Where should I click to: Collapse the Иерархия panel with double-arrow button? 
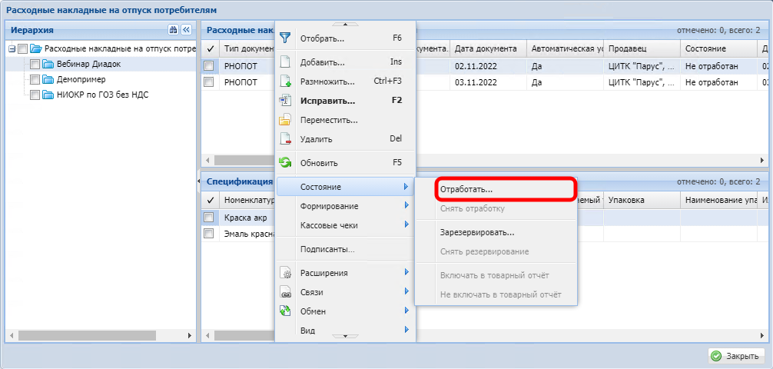[185, 30]
